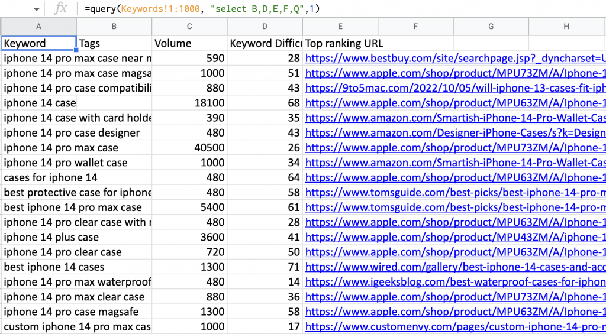Viewport: 606px width, 334px height.
Task: Select the difficulty cell 36
Action: [x=265, y=297]
